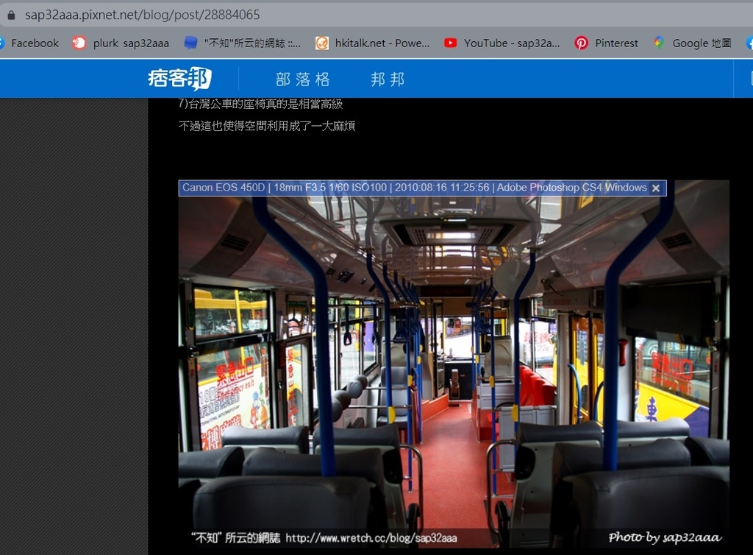Click the text 不過這也使得空間利用成了一大麻煩
Image resolution: width=753 pixels, height=555 pixels.
(x=267, y=126)
